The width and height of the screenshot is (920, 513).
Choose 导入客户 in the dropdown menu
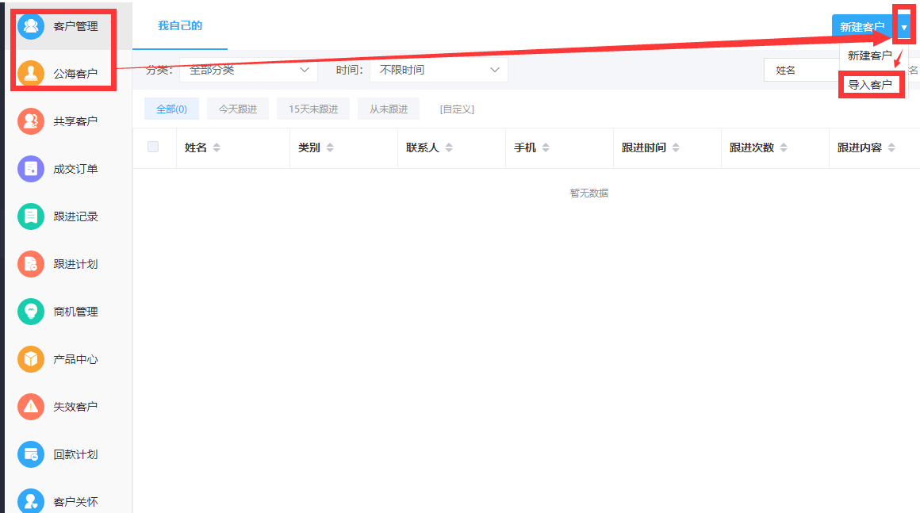(870, 85)
